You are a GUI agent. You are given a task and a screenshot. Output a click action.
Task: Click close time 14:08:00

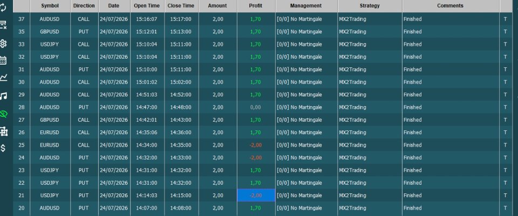(181, 208)
